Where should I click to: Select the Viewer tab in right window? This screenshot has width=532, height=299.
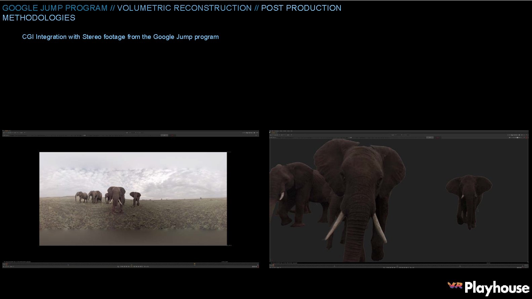tap(274, 133)
